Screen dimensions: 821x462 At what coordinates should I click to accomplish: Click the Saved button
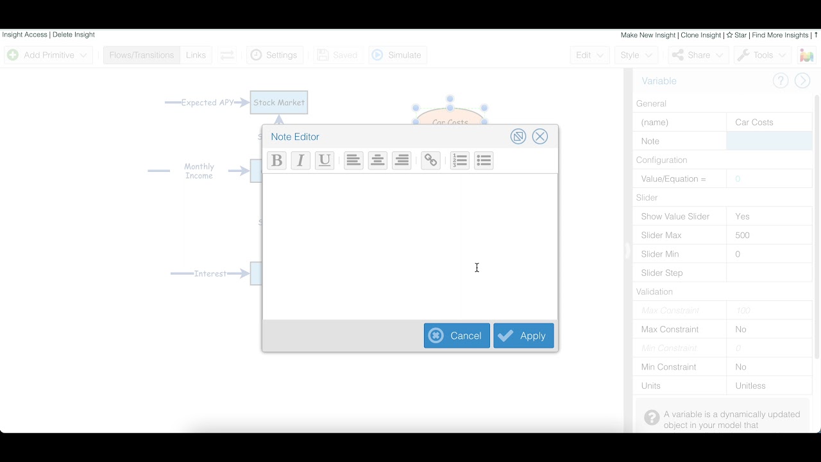pos(337,55)
